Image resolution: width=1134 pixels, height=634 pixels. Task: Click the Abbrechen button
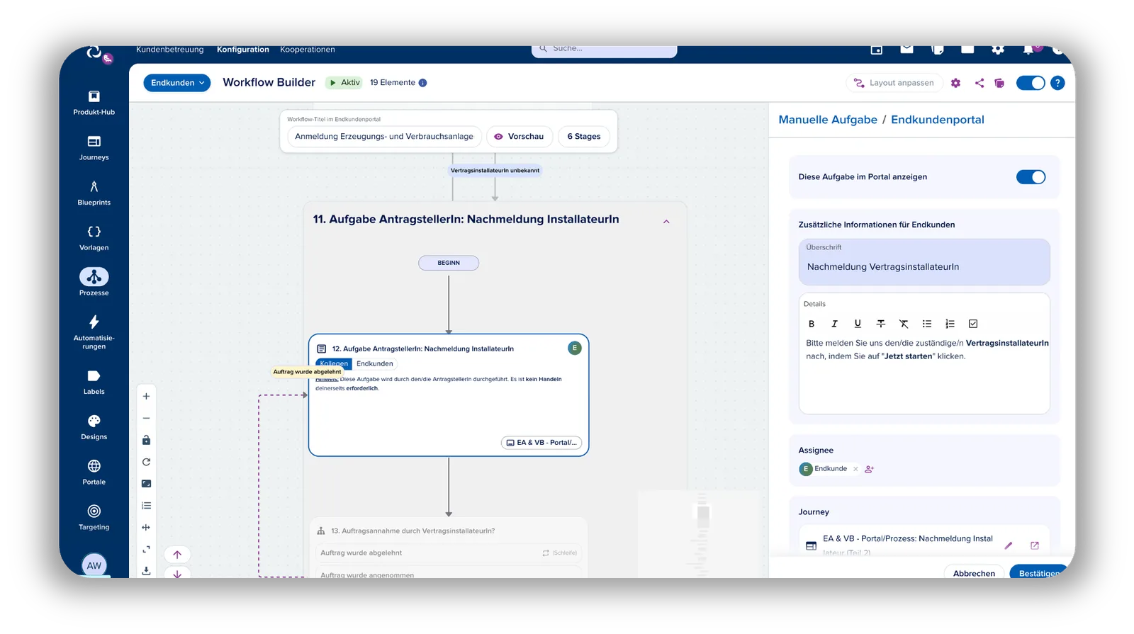[974, 573]
